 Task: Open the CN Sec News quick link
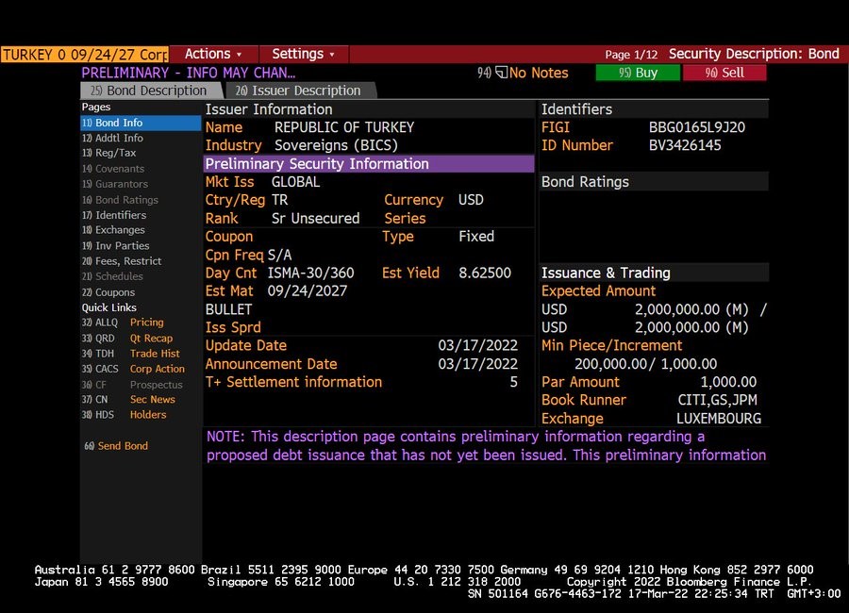pyautogui.click(x=128, y=400)
